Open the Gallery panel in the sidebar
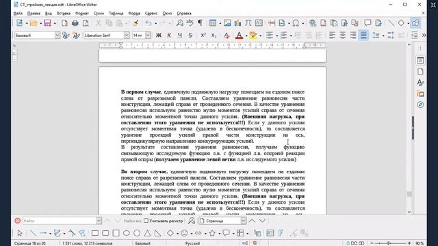The width and height of the screenshot is (438, 246). pos(420,94)
